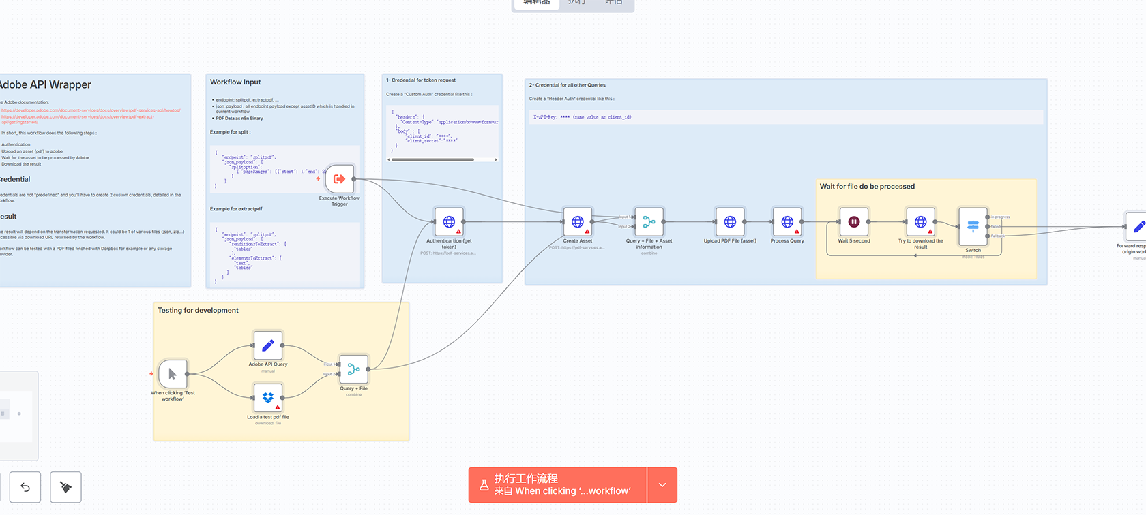Screen dimensions: 1146x515
Task: Open the Query + File + Asset information merge node
Action: tap(649, 222)
